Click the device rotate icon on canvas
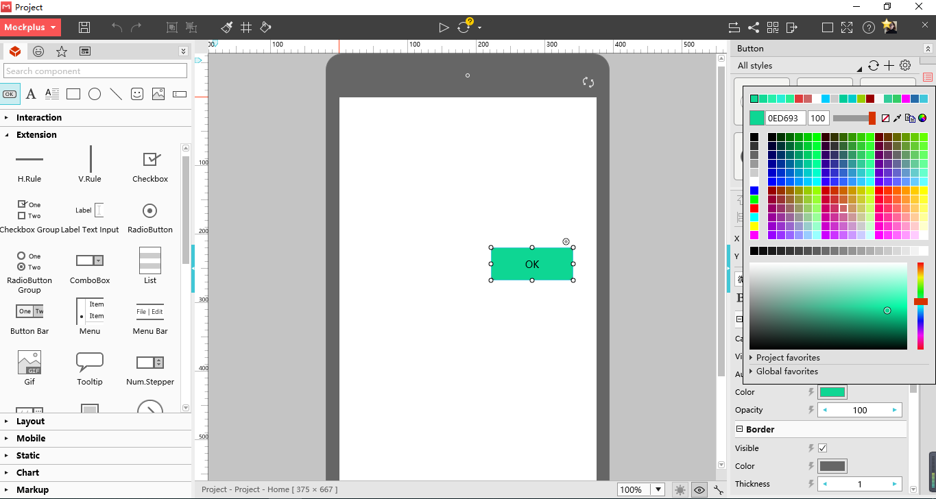Viewport: 936px width, 499px height. pyautogui.click(x=588, y=82)
